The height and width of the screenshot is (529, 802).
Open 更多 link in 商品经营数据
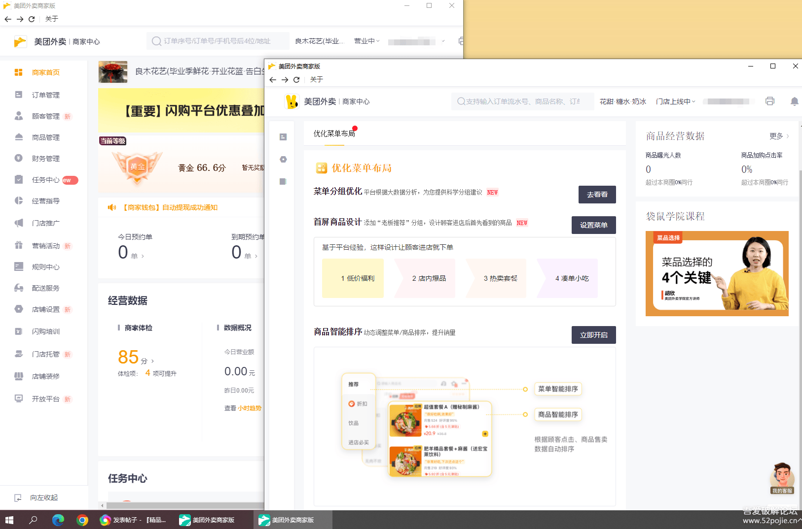click(x=779, y=136)
